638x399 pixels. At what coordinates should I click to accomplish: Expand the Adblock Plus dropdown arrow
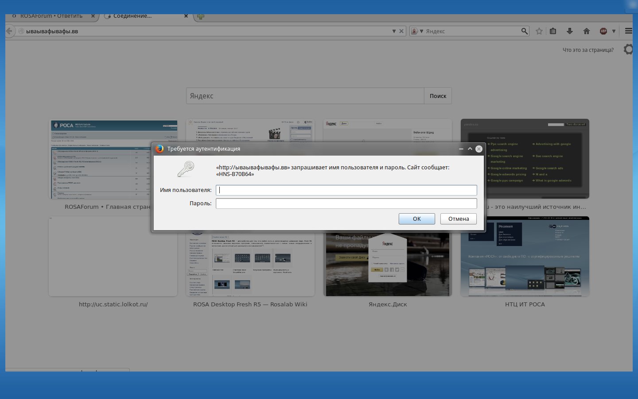click(614, 31)
